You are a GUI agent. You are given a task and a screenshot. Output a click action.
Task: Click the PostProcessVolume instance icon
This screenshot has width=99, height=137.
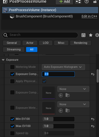point(5,10)
